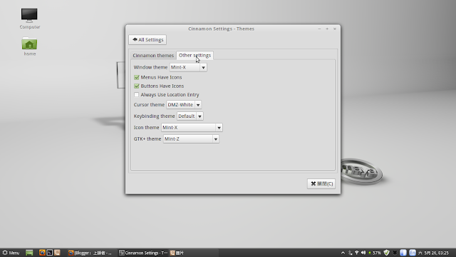Open the update manager shield icon
This screenshot has height=257, width=456.
pos(386,253)
